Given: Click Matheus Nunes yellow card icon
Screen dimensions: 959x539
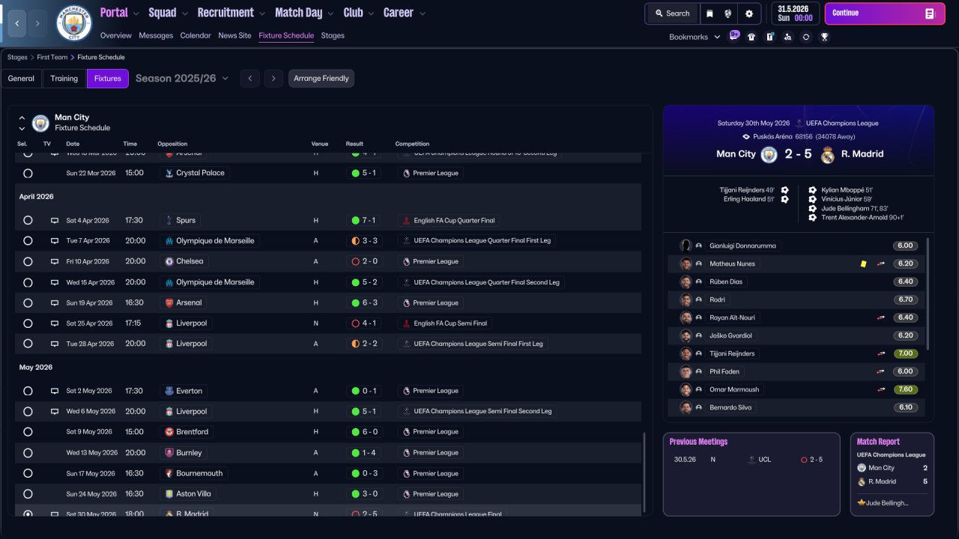Looking at the screenshot, I should [x=863, y=264].
